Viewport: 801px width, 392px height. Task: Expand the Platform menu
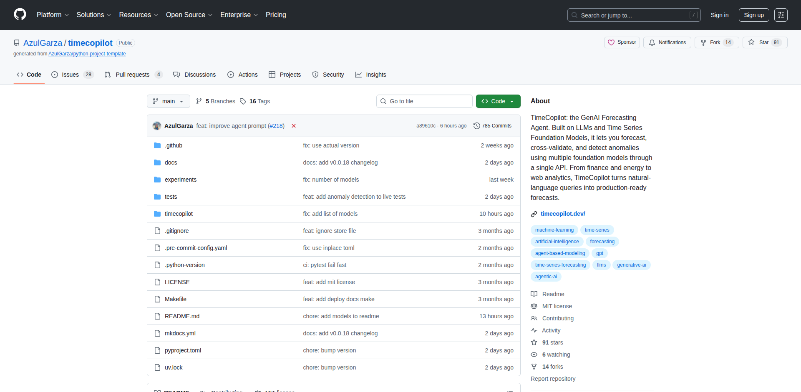point(53,15)
